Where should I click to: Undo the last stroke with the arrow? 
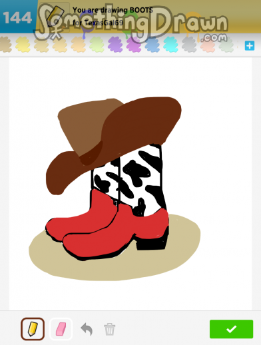click(x=87, y=329)
